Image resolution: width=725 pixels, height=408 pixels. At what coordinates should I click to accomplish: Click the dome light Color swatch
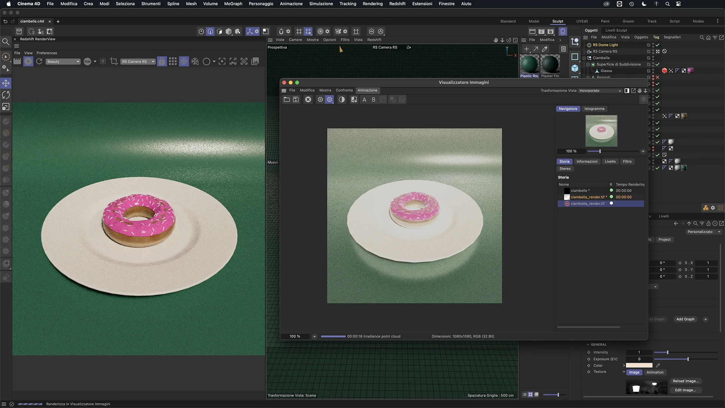(639, 365)
